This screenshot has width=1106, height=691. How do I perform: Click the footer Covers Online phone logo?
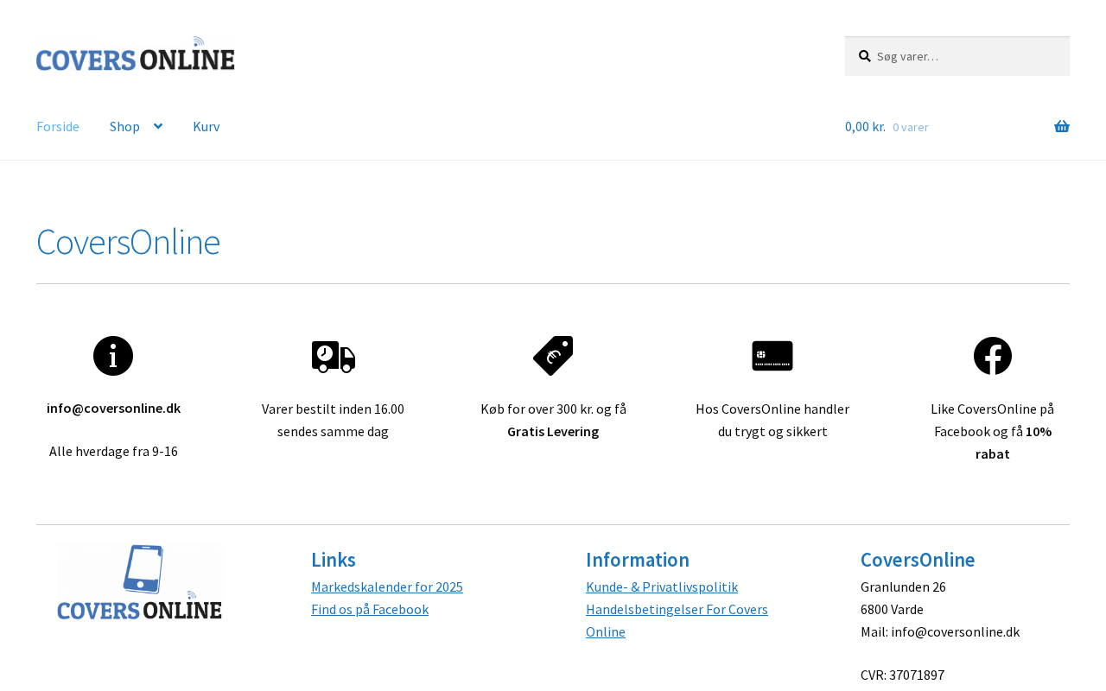[140, 583]
